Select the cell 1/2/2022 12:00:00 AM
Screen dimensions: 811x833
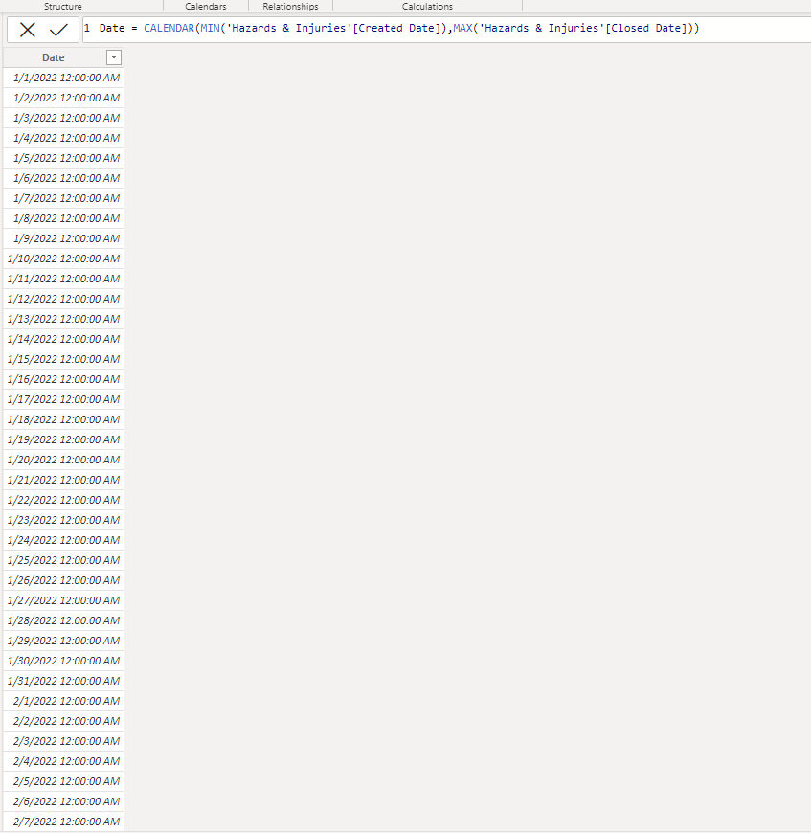[x=63, y=98]
